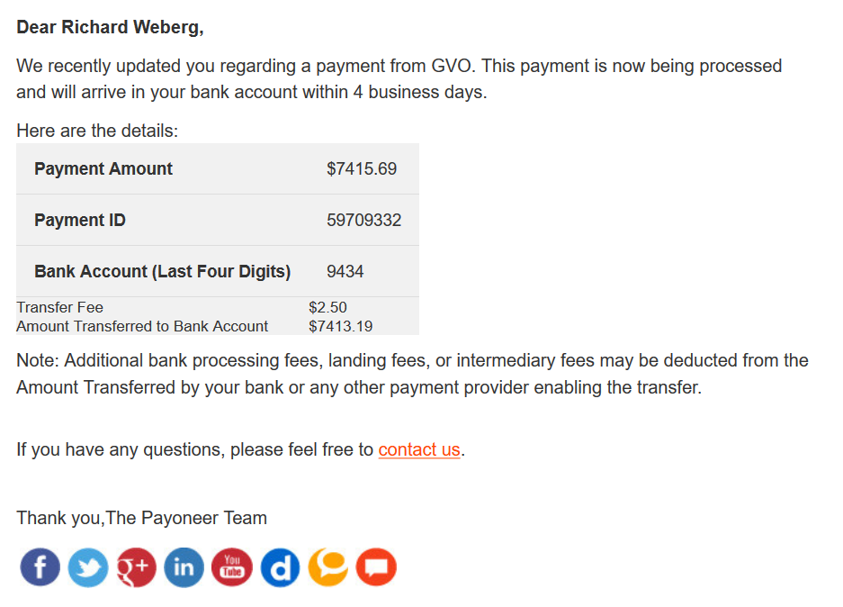This screenshot has height=607, width=843.
Task: Click the 'Payment Amount' label
Action: [x=103, y=169]
